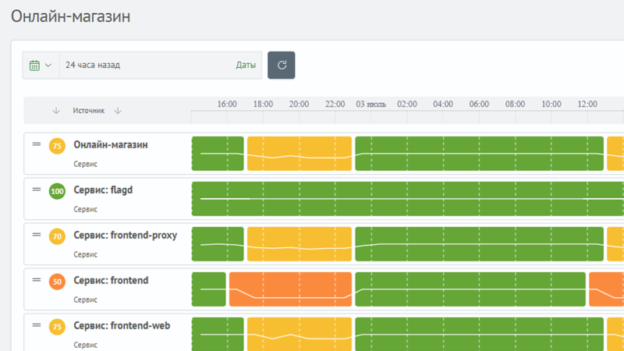
Task: Grab the drag handle of Сервис: frontend row
Action: pos(36,280)
